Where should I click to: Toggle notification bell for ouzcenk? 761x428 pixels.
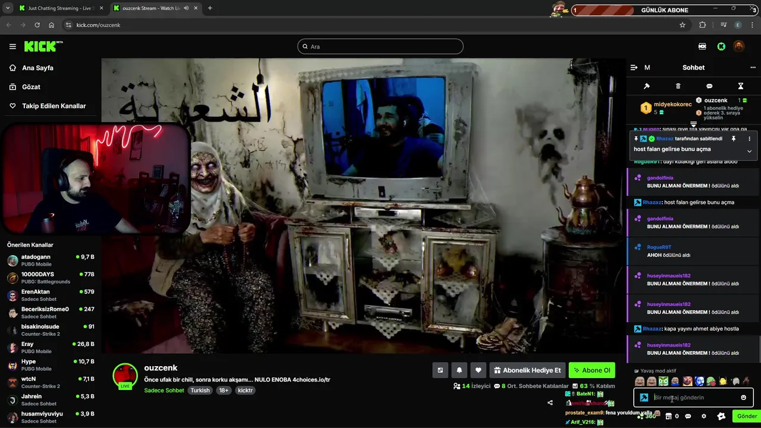(x=459, y=370)
